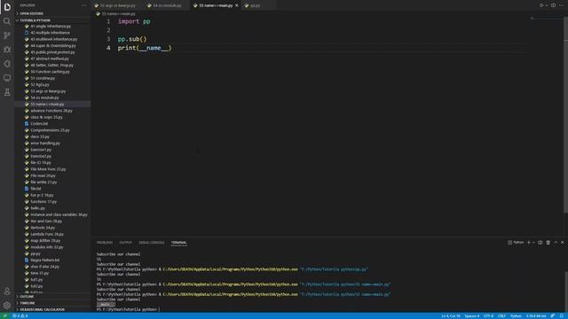Open the Search view in activity bar
Viewport: 568px width, 319px height.
tap(7, 21)
